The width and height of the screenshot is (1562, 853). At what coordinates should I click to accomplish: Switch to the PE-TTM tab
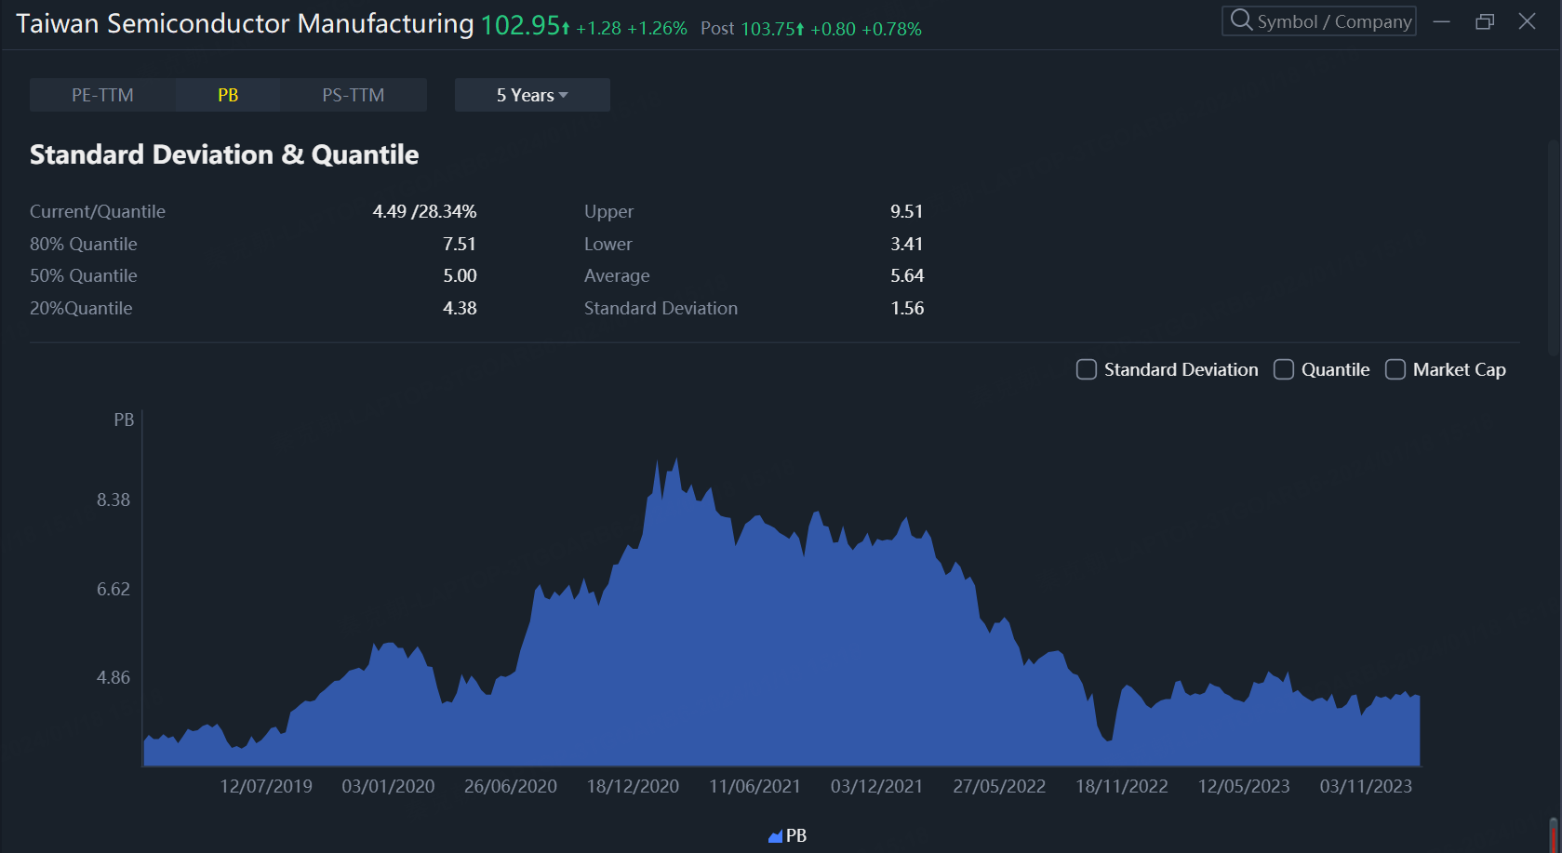pos(102,95)
